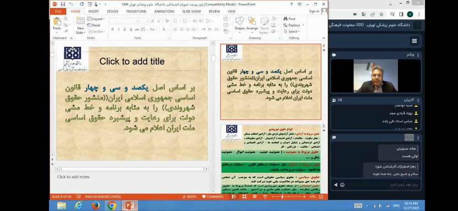The width and height of the screenshot is (458, 211).
Task: Open the Select dropdown in Editing group
Action: coord(294,32)
